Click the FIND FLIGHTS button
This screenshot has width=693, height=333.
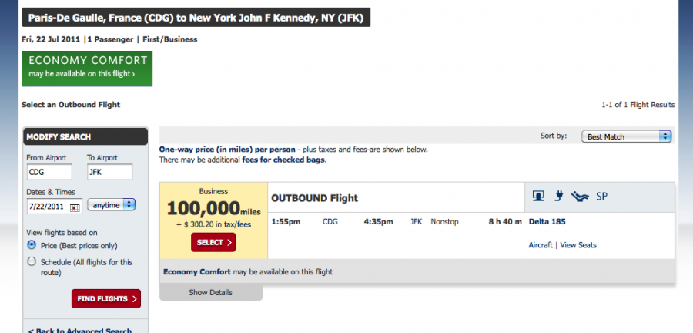106,299
